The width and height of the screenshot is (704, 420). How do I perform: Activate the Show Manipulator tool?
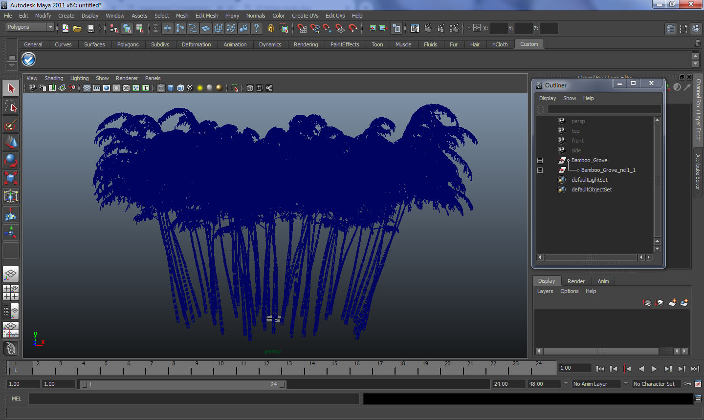click(11, 232)
